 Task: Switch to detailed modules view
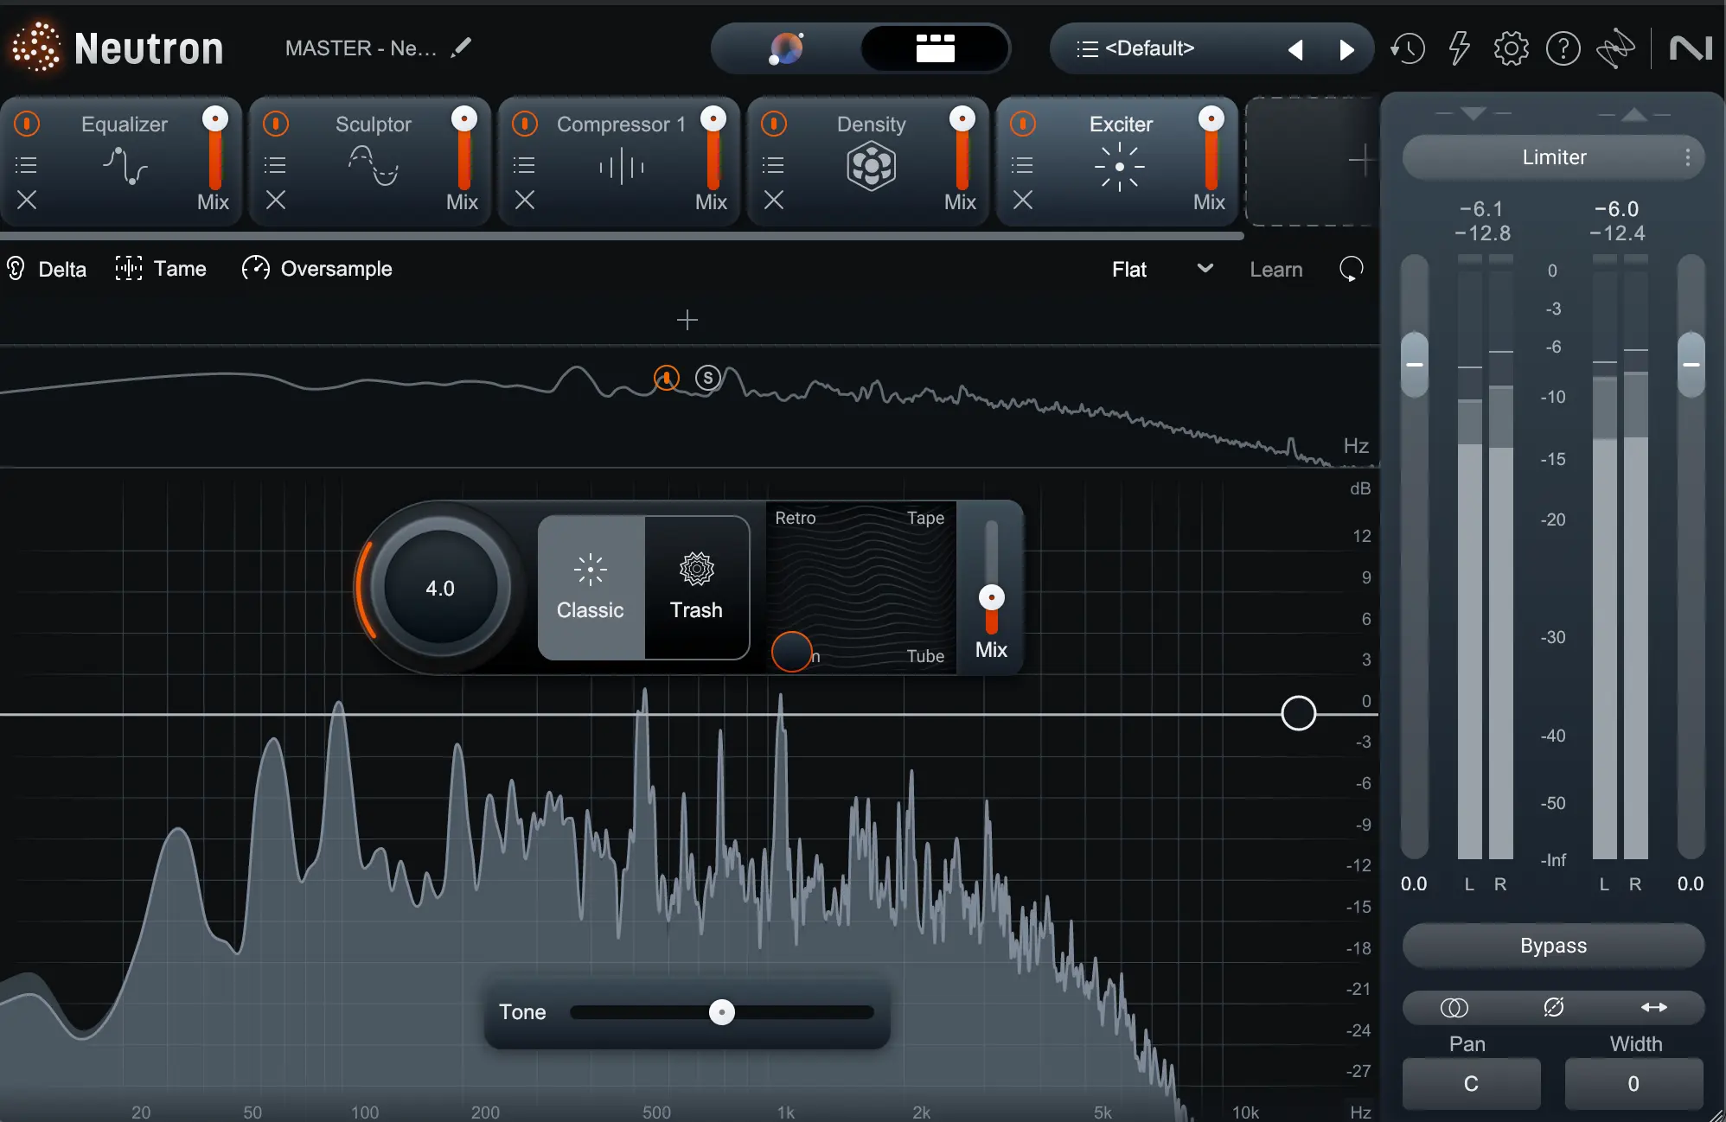click(x=936, y=48)
